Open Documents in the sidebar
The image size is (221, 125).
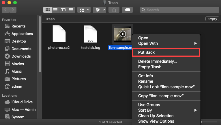(x=21, y=49)
